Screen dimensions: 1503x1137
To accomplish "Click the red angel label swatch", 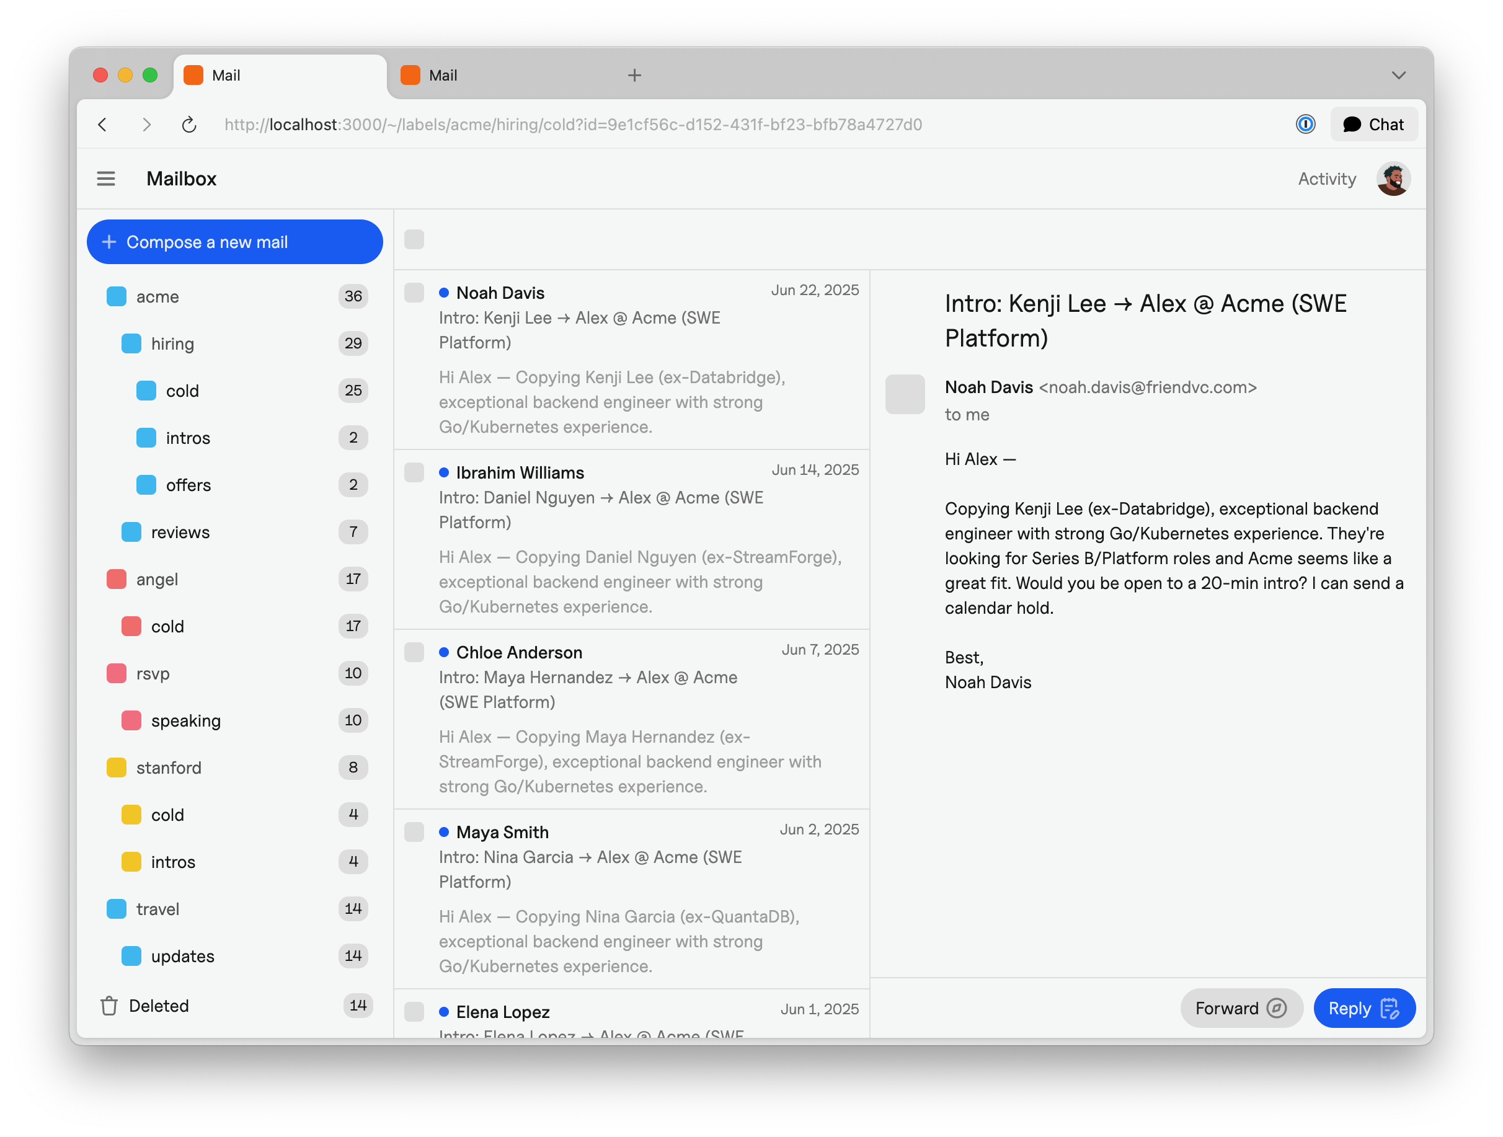I will [x=116, y=580].
